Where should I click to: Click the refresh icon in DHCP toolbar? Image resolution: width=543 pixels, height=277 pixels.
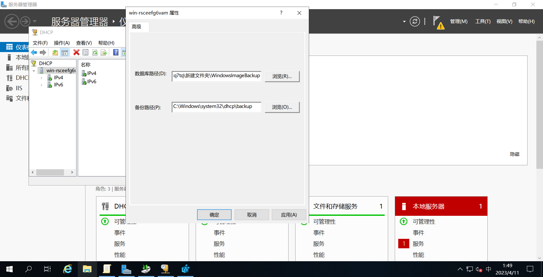pyautogui.click(x=95, y=52)
